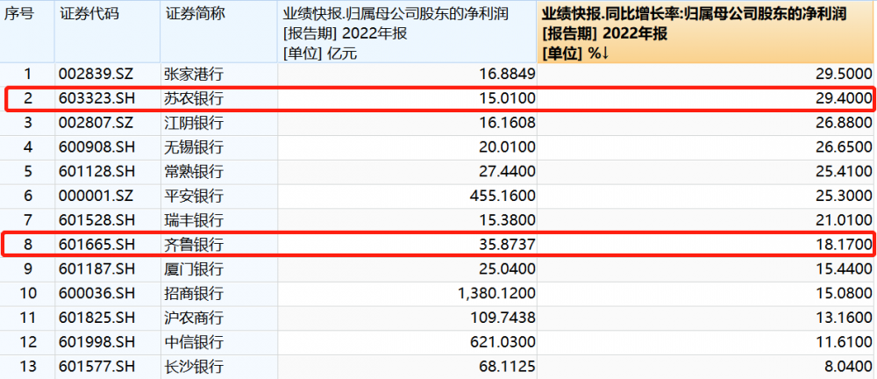Click profit value 15.0100
This screenshot has width=877, height=379.
coord(509,98)
